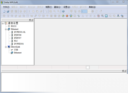Collapse the DirectLink tree node
The image size is (128, 93).
6,47
